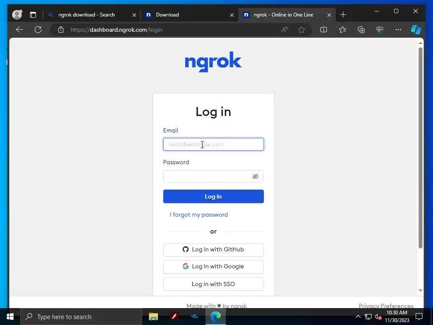Close the ngrok Online in One Line tab
This screenshot has height=325, width=433.
(x=329, y=15)
